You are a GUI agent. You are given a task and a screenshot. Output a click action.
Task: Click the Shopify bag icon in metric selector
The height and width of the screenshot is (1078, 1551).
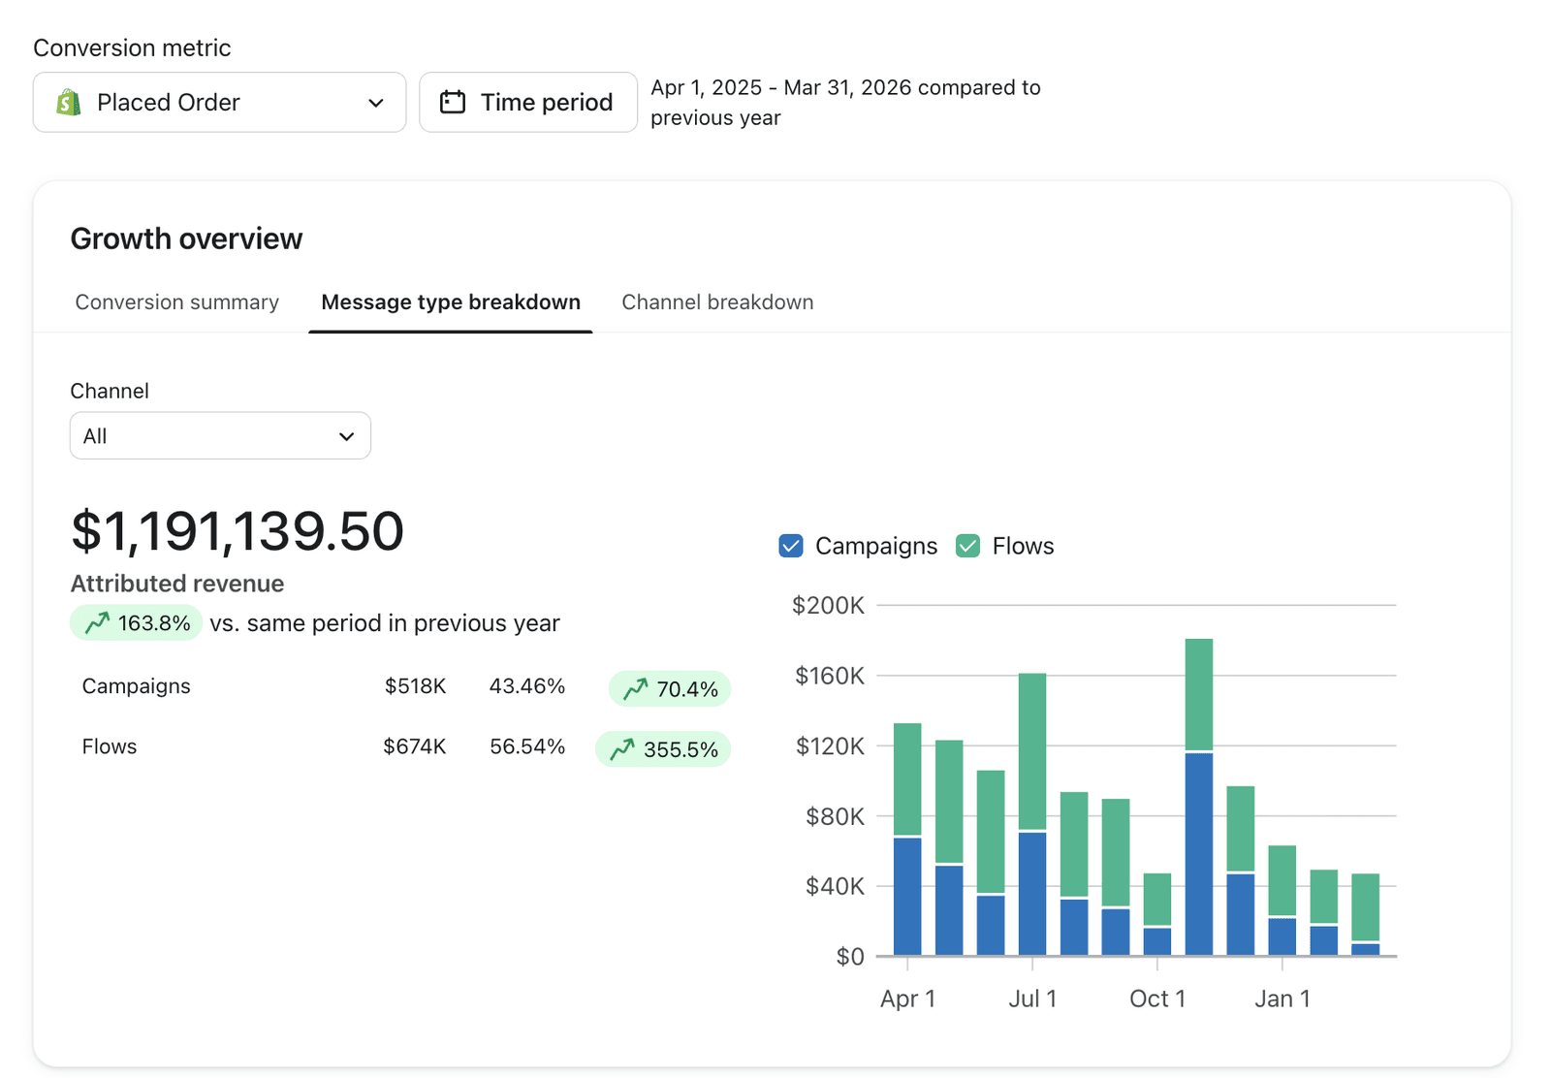[x=69, y=102]
